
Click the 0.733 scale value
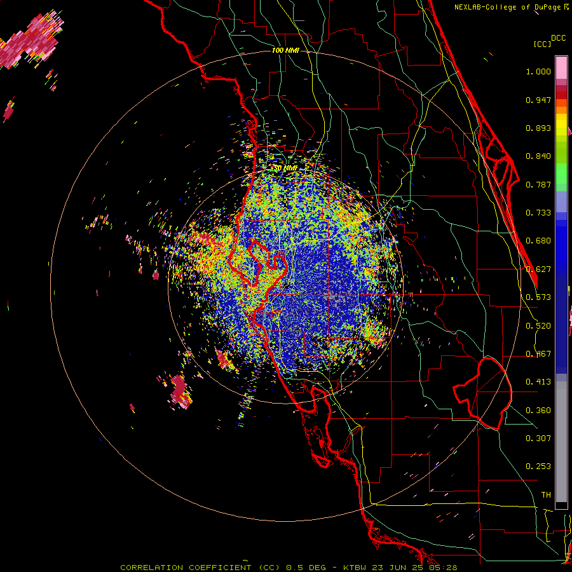[x=538, y=213]
